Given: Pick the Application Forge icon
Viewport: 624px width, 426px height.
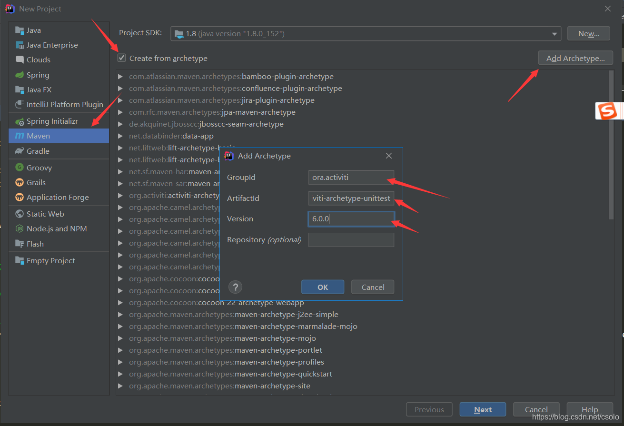Looking at the screenshot, I should pyautogui.click(x=20, y=198).
